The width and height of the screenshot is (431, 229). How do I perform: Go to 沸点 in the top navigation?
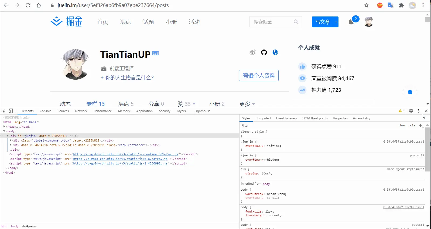point(125,22)
